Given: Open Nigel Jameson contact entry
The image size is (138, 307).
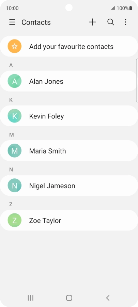Looking at the screenshot, I should click(x=69, y=185).
